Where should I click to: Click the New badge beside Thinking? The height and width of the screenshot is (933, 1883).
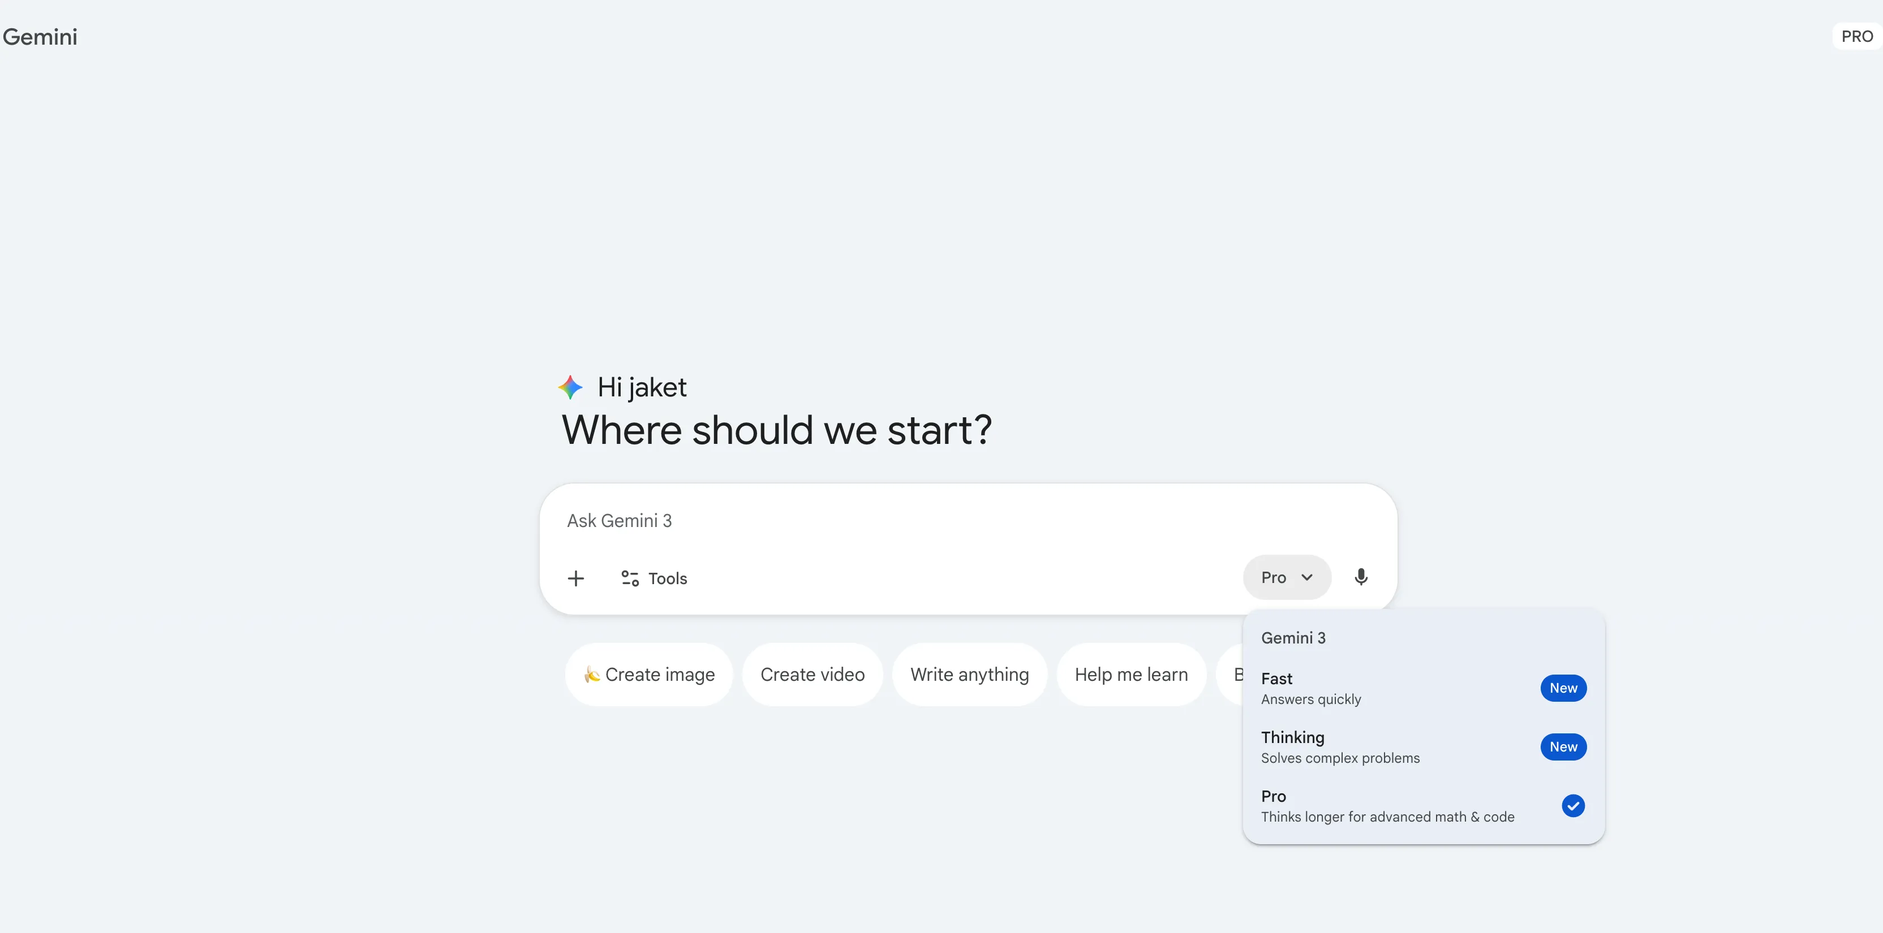coord(1563,747)
